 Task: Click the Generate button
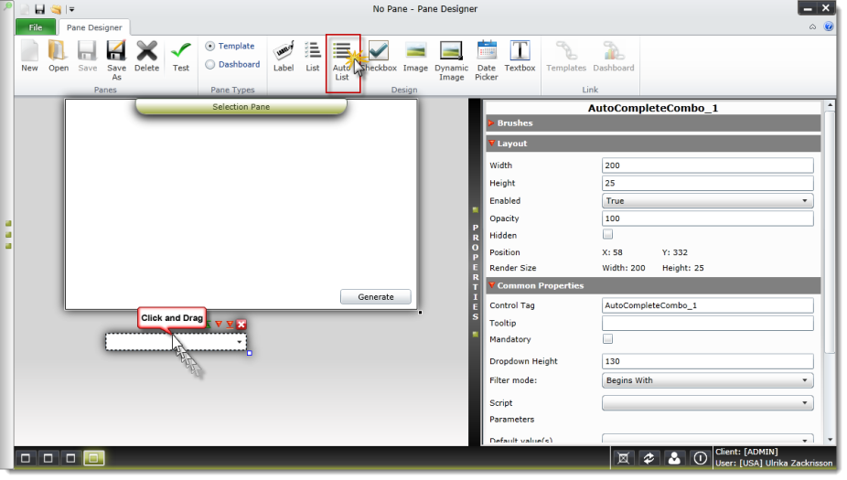(x=375, y=297)
